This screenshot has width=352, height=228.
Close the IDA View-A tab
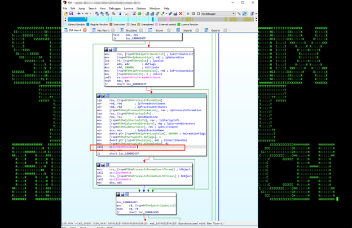85,30
